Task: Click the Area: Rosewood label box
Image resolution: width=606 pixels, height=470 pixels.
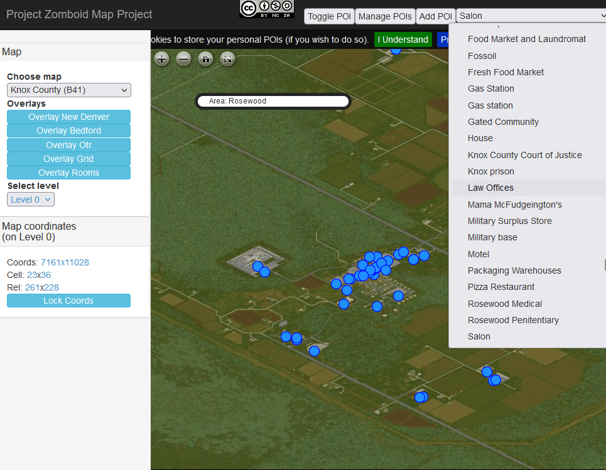Action: [x=273, y=101]
